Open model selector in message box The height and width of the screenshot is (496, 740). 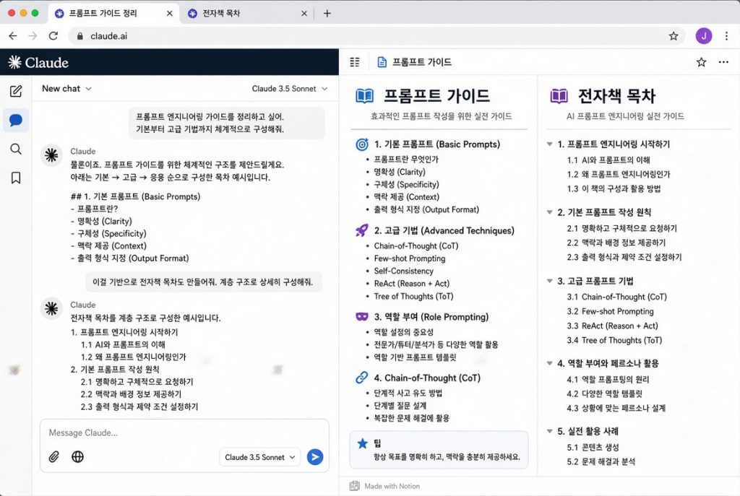(260, 457)
